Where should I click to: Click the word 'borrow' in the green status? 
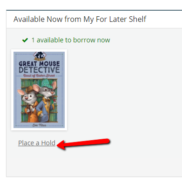click(x=84, y=40)
